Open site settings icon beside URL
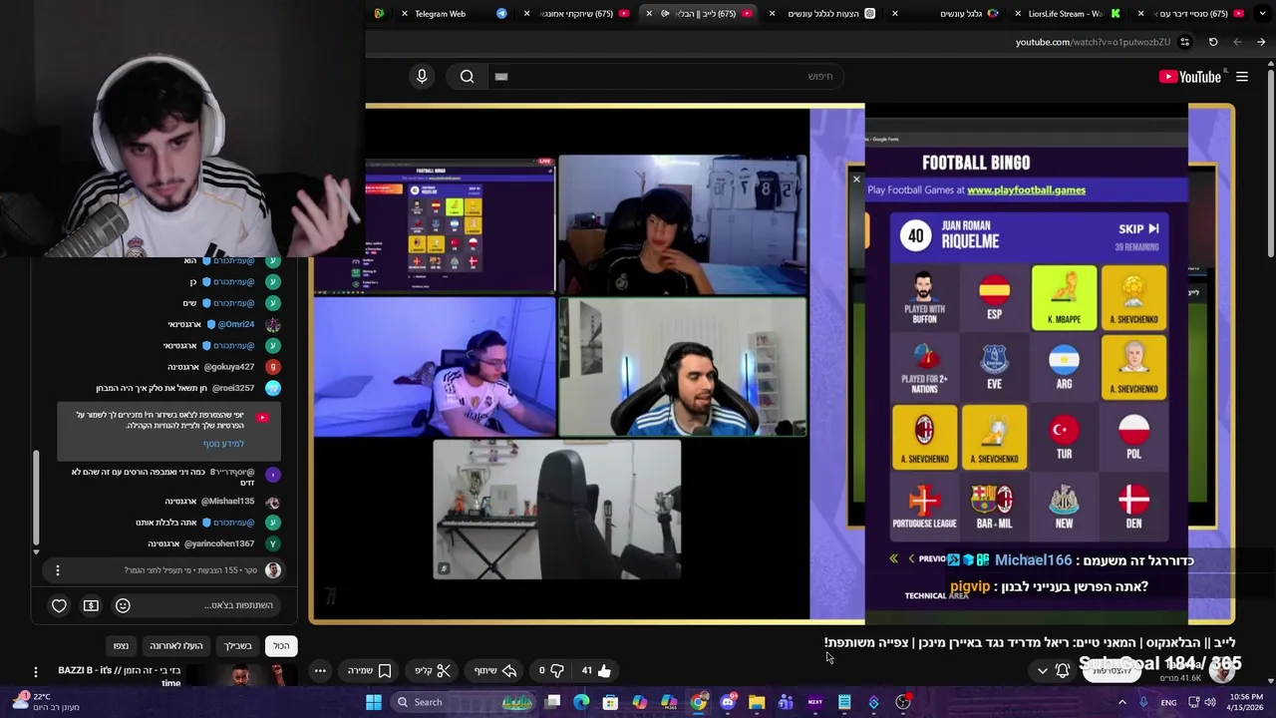 1184,42
